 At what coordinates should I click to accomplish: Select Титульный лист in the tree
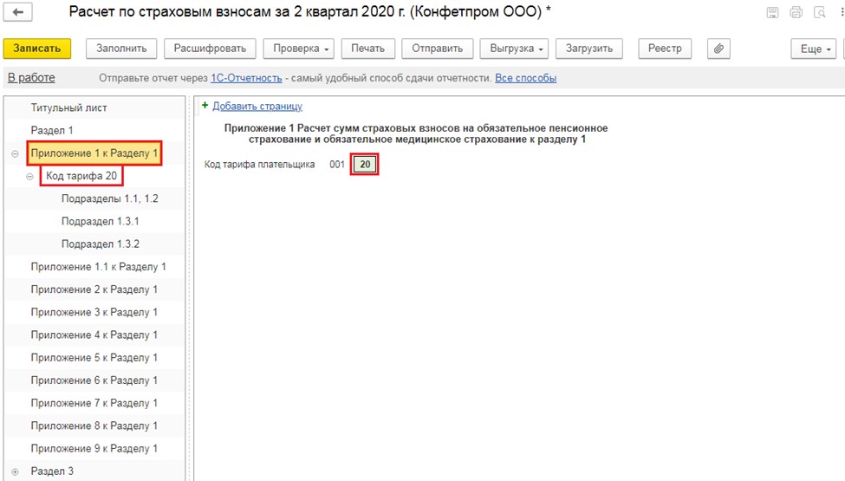tap(69, 107)
